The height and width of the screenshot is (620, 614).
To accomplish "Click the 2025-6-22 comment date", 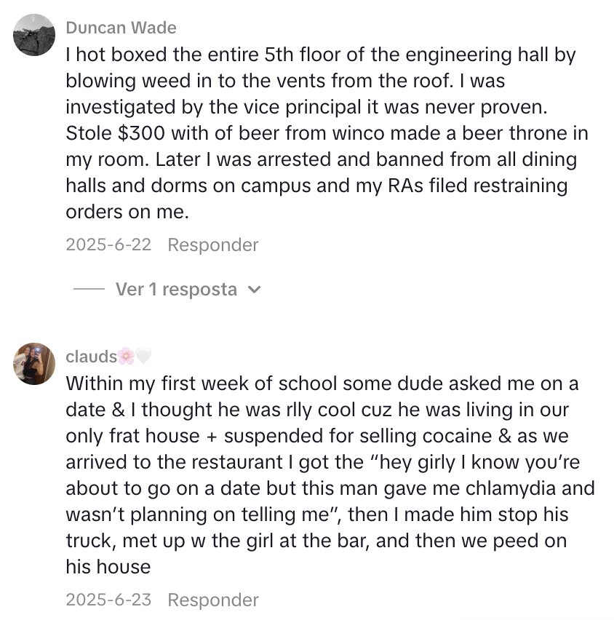I will pyautogui.click(x=108, y=245).
